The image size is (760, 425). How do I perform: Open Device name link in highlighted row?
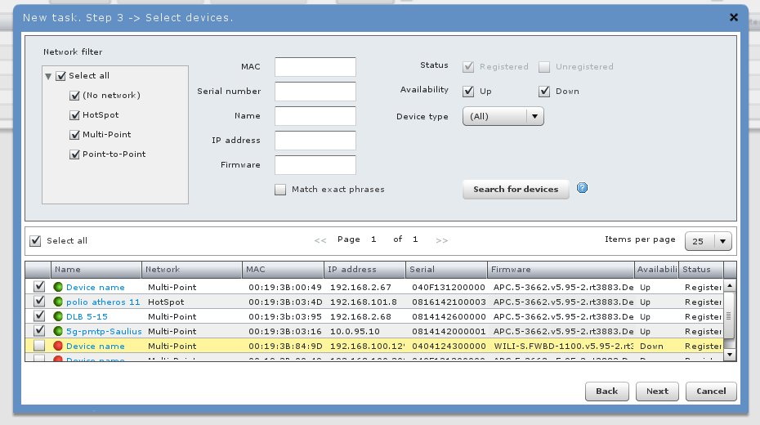[96, 346]
